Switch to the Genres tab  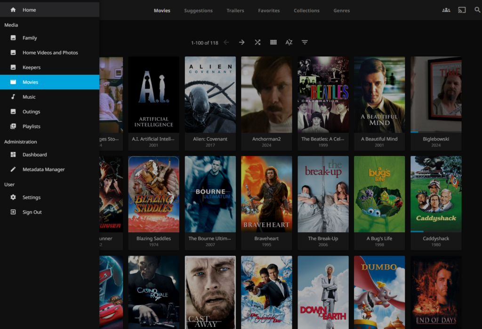coord(342,10)
